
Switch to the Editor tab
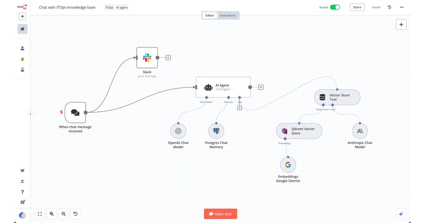pyautogui.click(x=210, y=16)
